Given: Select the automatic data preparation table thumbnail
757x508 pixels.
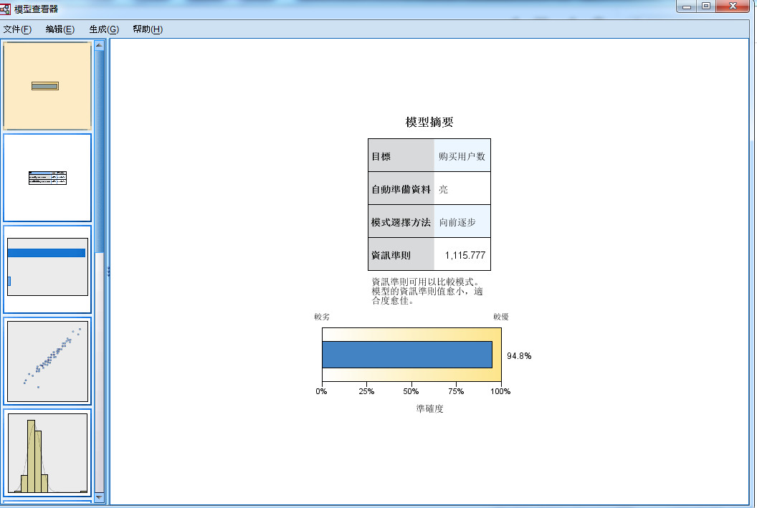Looking at the screenshot, I should 47,178.
